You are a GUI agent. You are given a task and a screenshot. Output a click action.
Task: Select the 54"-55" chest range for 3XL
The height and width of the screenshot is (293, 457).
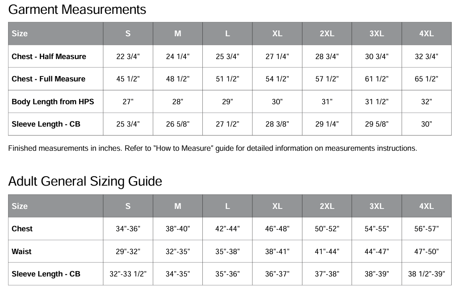tap(377, 229)
